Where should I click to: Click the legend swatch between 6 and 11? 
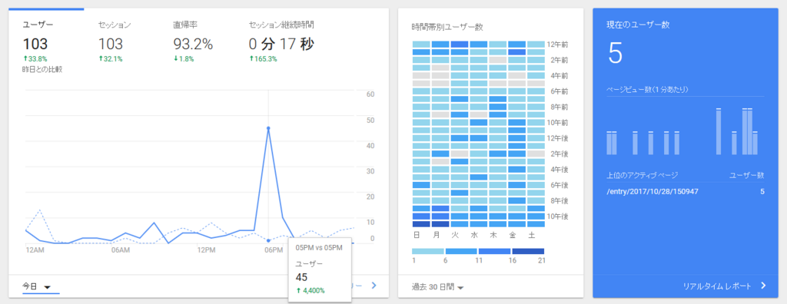point(461,251)
